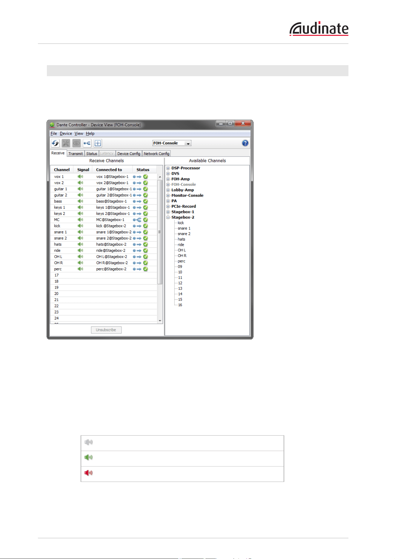
Task: Click the OH R green status checkmark
Action: tap(146, 263)
